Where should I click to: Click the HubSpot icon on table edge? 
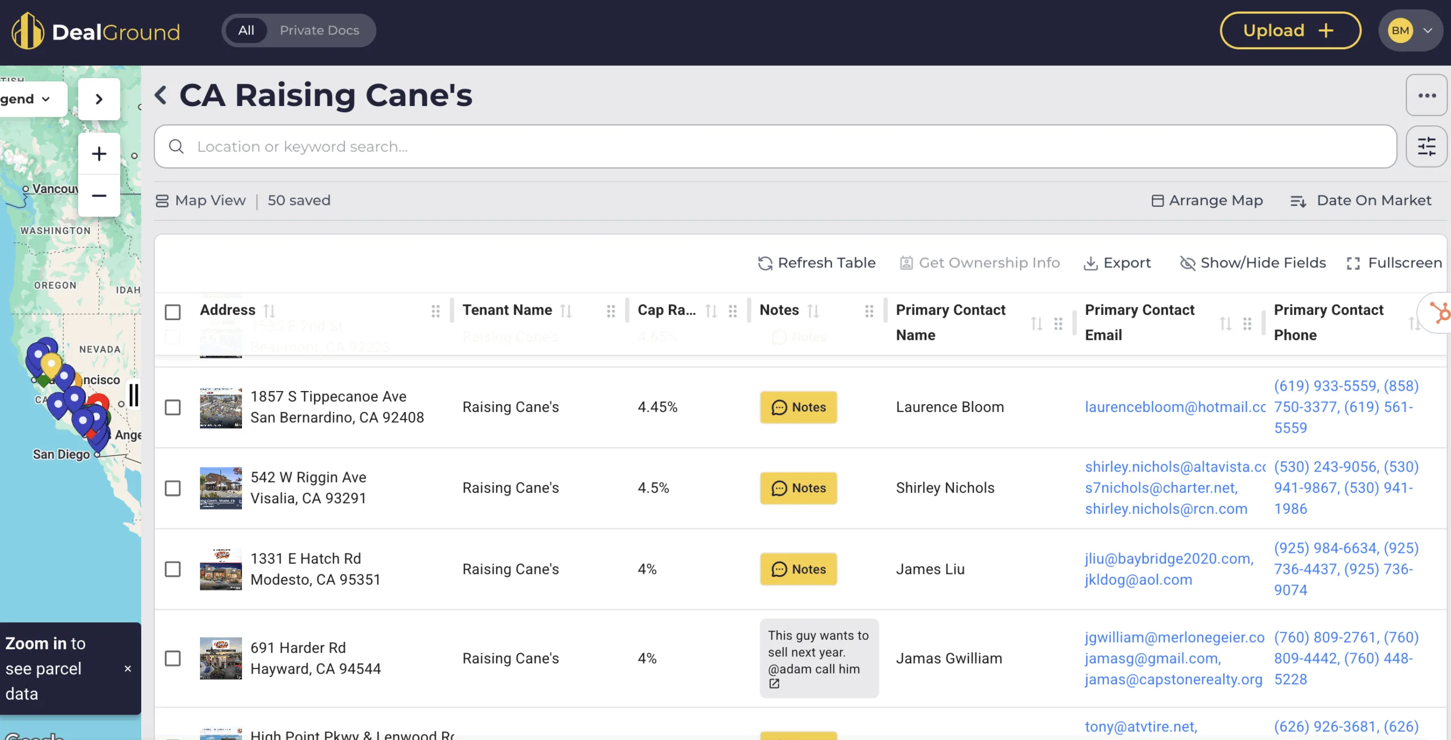click(1440, 312)
